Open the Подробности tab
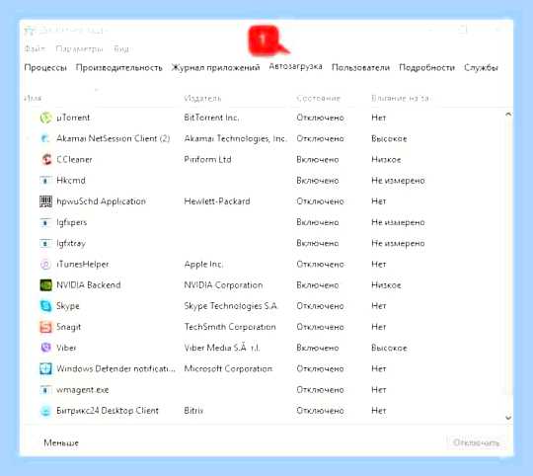This screenshot has height=476, width=533. coord(426,68)
